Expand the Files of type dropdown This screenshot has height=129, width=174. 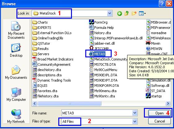tap(135, 121)
